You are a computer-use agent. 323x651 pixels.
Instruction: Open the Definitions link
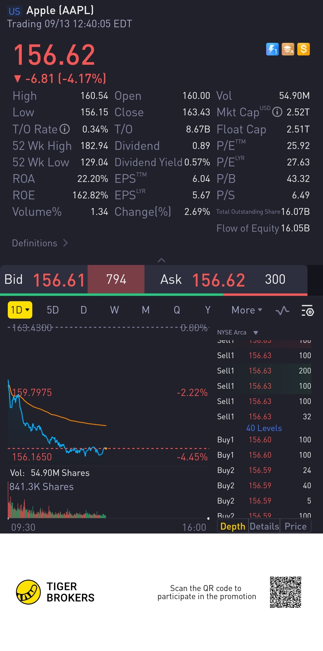[40, 243]
